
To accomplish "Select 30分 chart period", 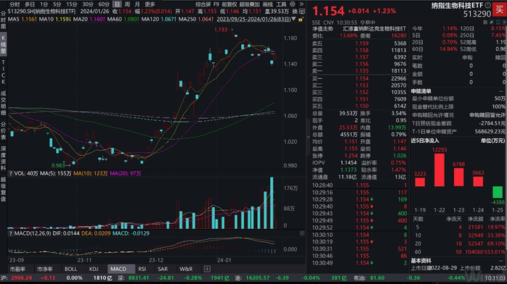I will 88,4.
